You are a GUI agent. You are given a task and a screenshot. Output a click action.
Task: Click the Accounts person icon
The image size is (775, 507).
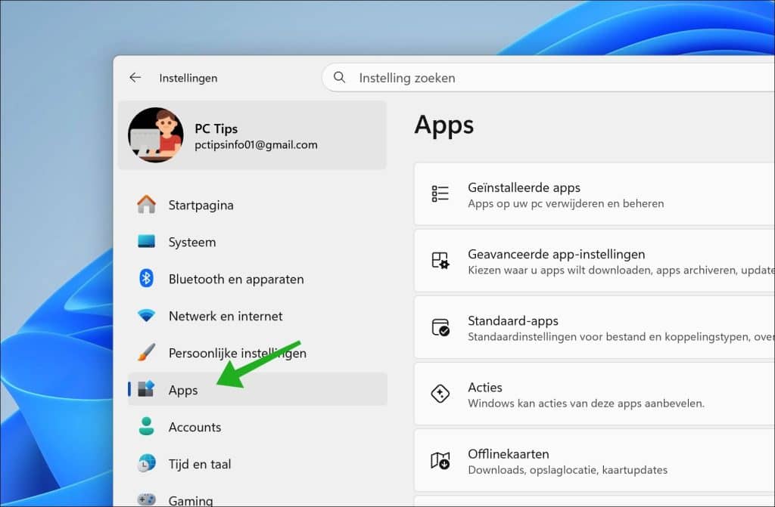point(148,427)
